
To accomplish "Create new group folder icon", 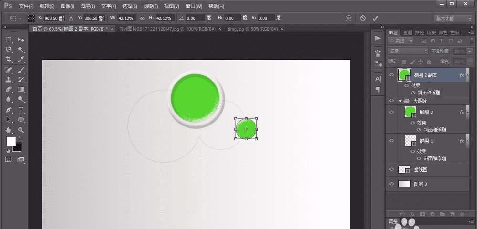I will [x=442, y=214].
